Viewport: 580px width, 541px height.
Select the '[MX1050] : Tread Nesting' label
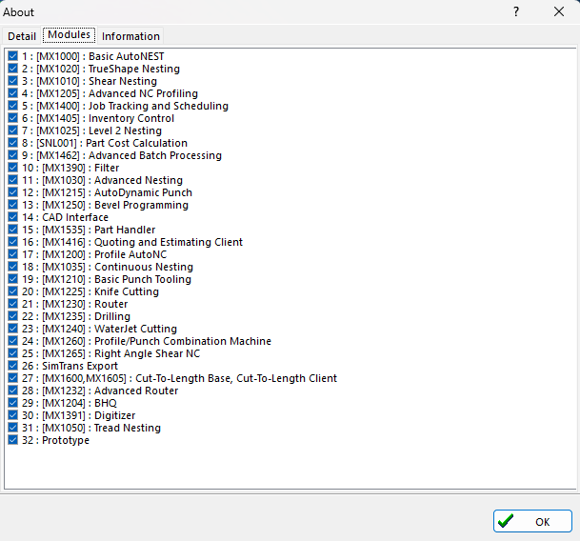pyautogui.click(x=101, y=428)
